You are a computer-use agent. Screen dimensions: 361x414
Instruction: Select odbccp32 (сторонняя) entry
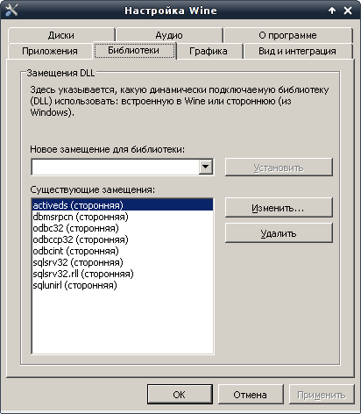click(x=123, y=239)
